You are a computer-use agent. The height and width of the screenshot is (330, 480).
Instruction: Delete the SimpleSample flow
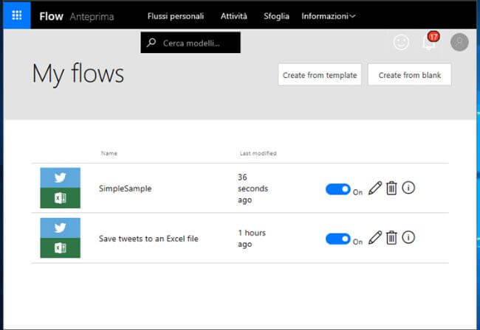[391, 189]
